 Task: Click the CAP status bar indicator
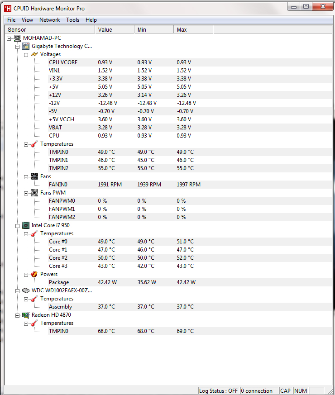[285, 391]
